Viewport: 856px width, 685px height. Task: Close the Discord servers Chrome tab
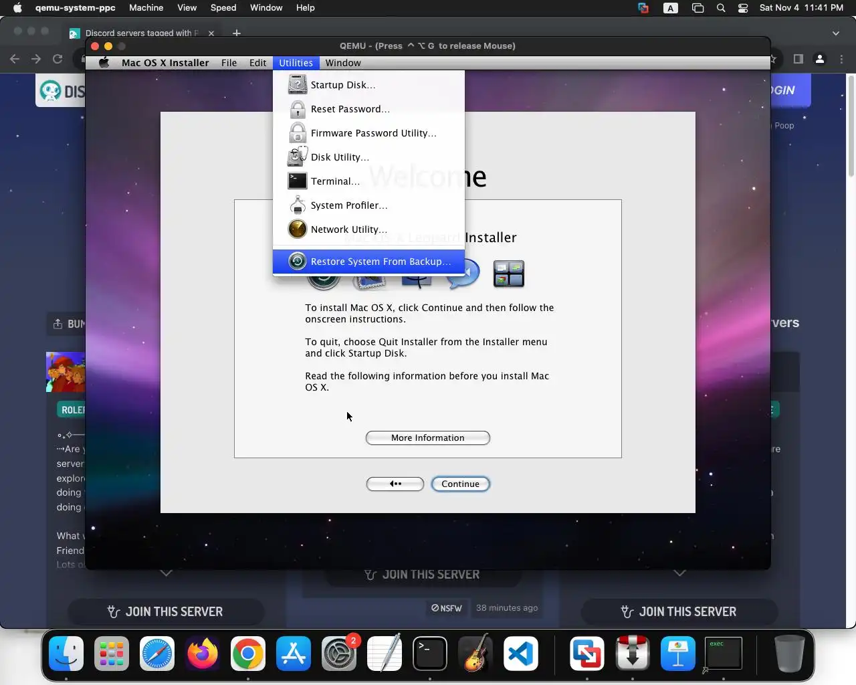pyautogui.click(x=211, y=33)
